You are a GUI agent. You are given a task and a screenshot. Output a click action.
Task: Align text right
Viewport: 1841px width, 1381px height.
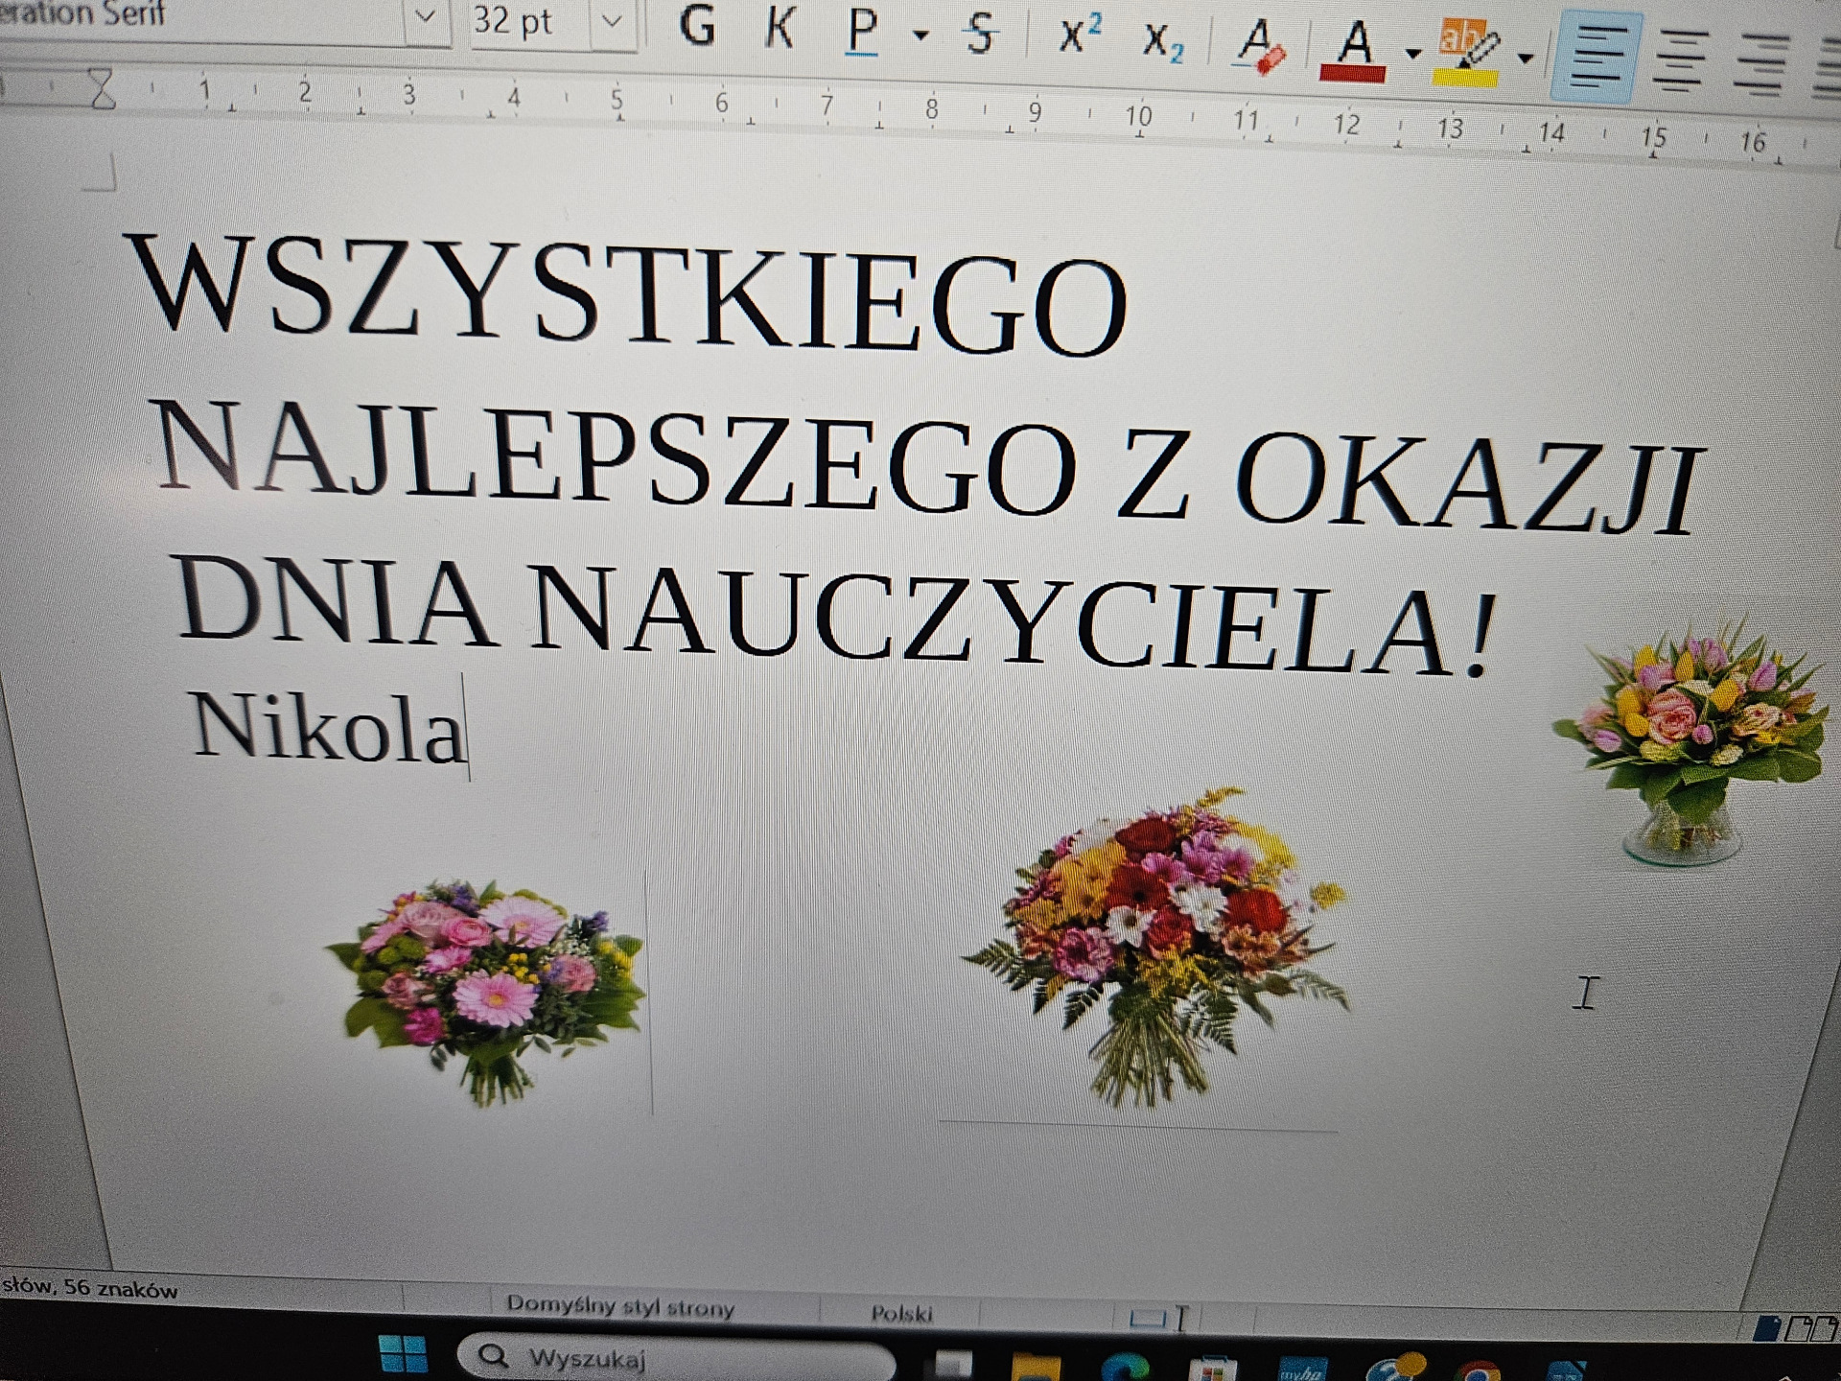click(1762, 65)
